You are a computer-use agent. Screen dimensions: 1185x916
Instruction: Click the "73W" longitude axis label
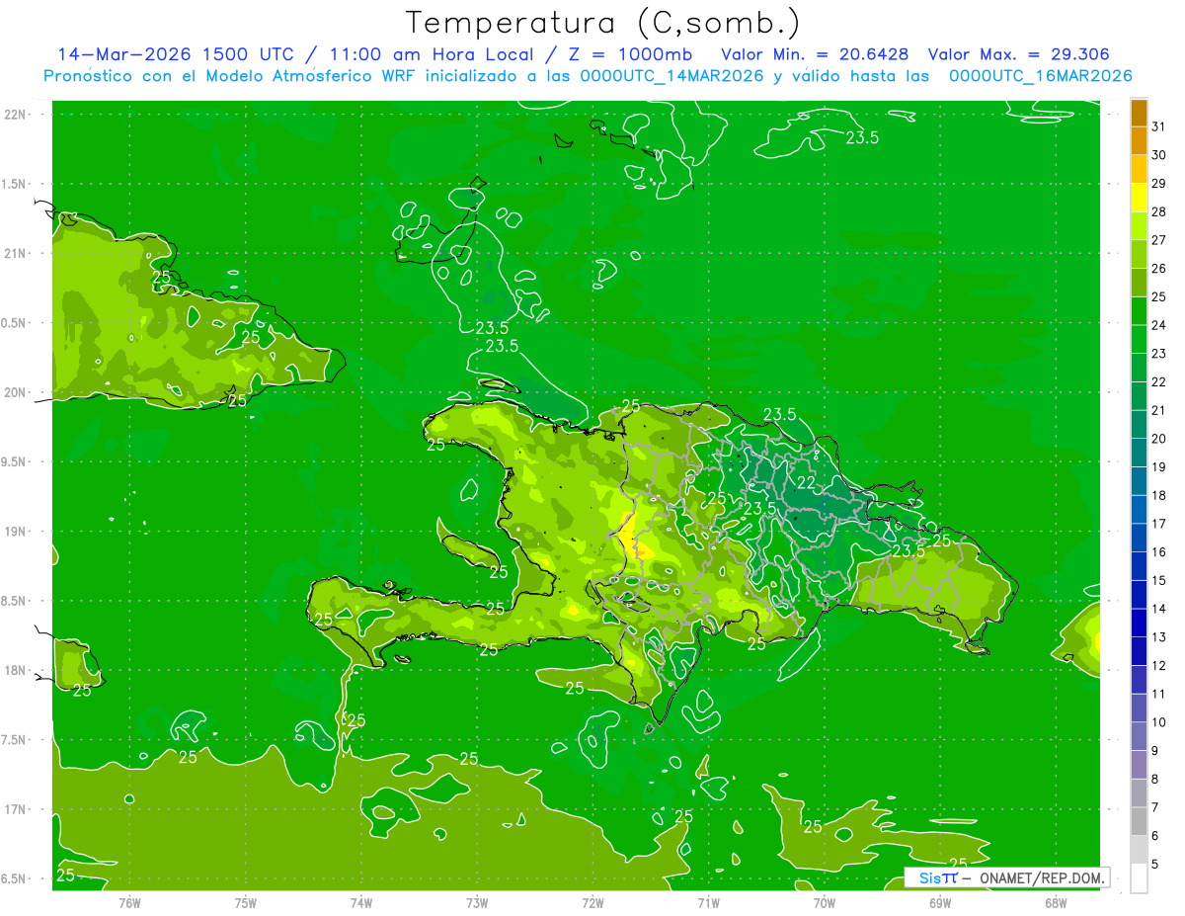click(477, 902)
